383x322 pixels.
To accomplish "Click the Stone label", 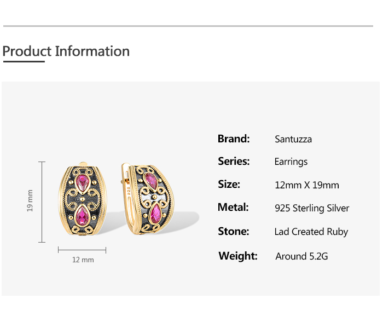I will pos(234,231).
